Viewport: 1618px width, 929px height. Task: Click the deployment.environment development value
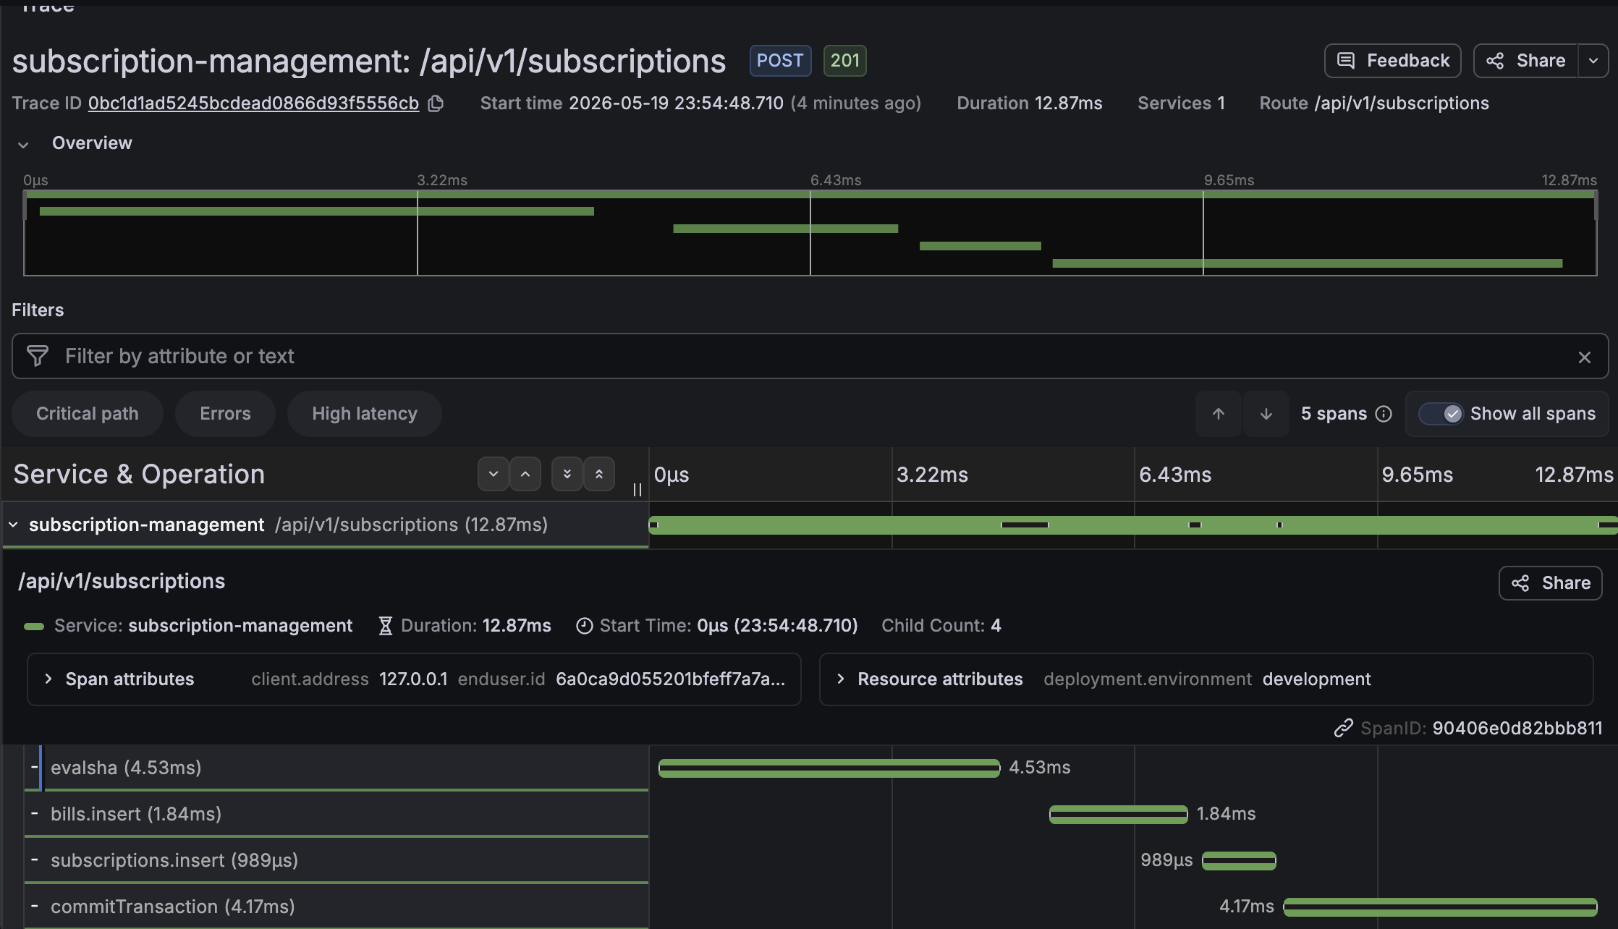point(1316,679)
